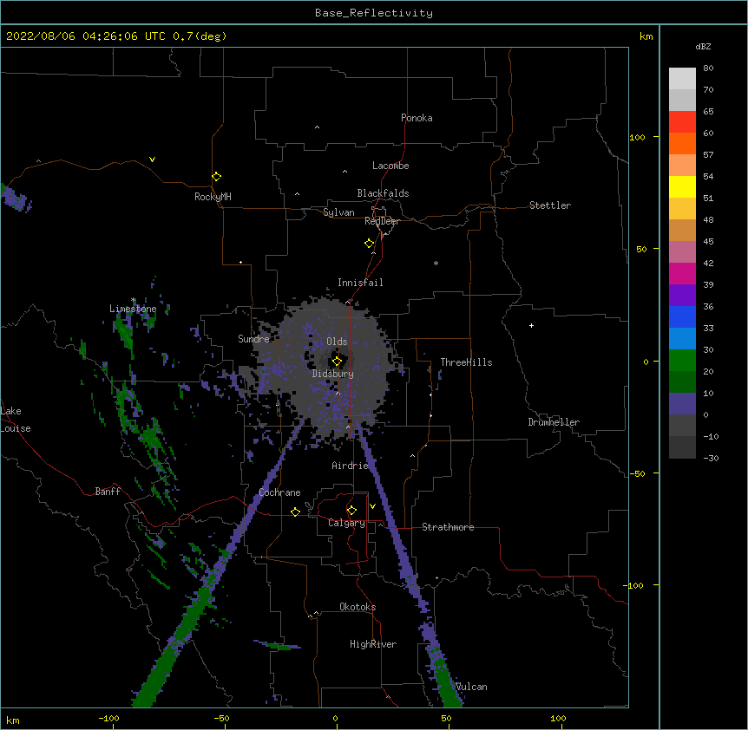Click the Stettler label
This screenshot has width=748, height=730.
550,205
